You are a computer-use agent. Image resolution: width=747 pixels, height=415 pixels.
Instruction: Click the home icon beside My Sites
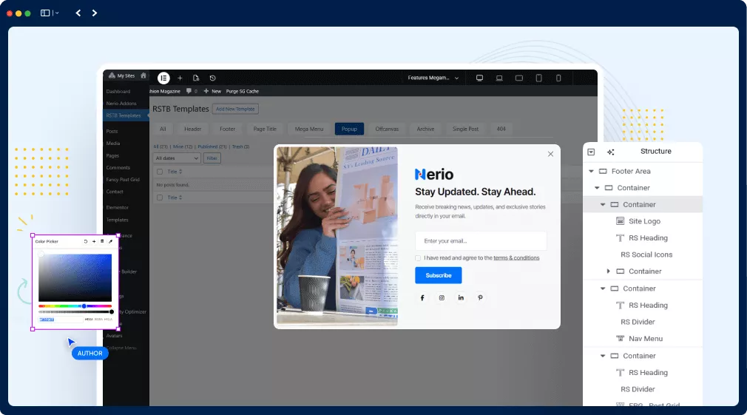click(x=143, y=75)
